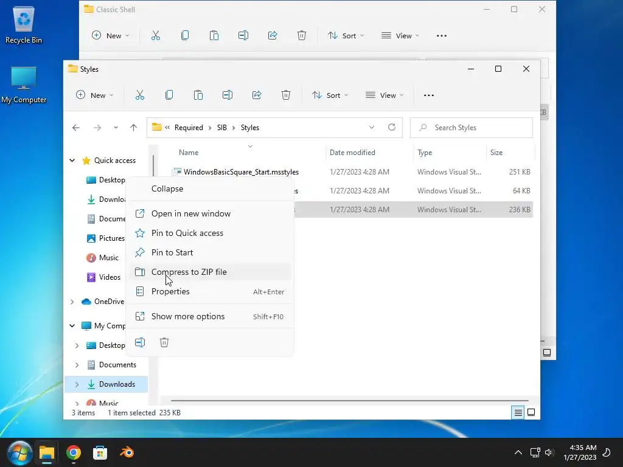623x467 pixels.
Task: Choose Open in new window
Action: [210, 213]
